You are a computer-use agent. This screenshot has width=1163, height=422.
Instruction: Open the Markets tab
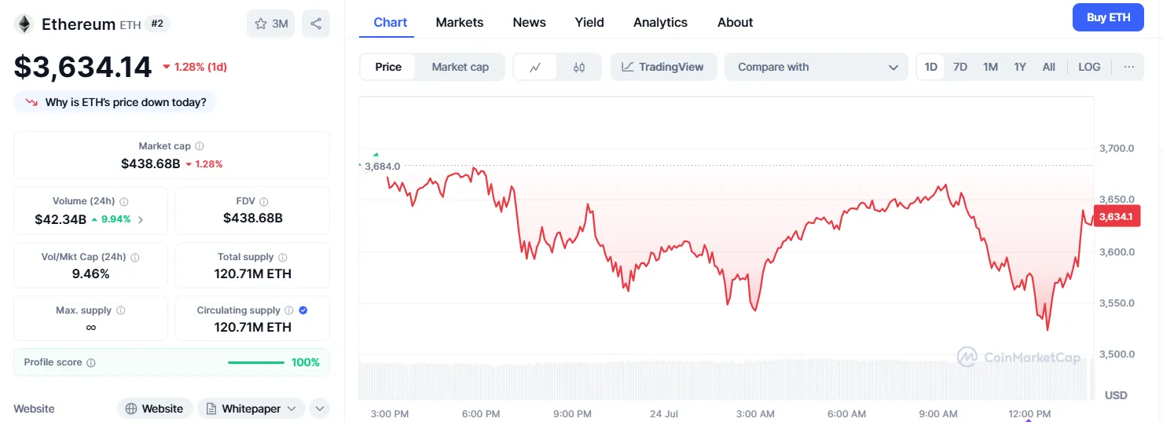(x=460, y=22)
